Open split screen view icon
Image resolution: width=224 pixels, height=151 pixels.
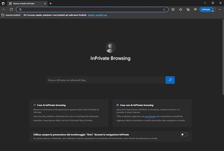tap(173, 10)
